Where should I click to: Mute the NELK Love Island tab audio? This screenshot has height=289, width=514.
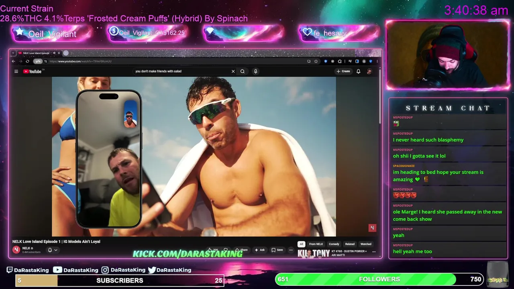click(54, 53)
